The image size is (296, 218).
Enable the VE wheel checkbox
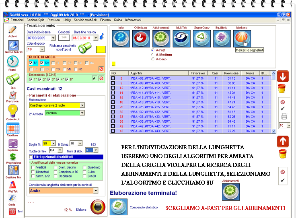click(65, 69)
